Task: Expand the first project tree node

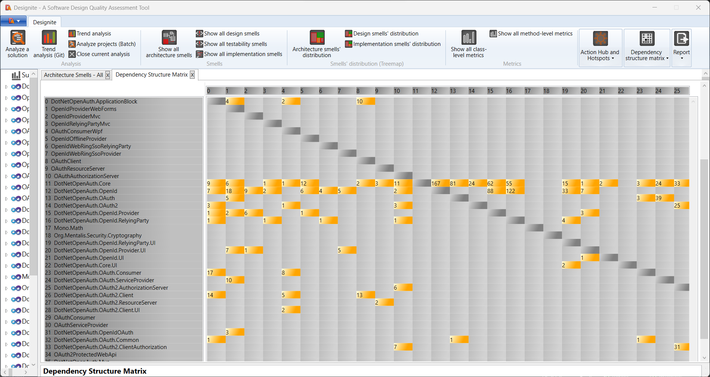Action: coord(6,87)
